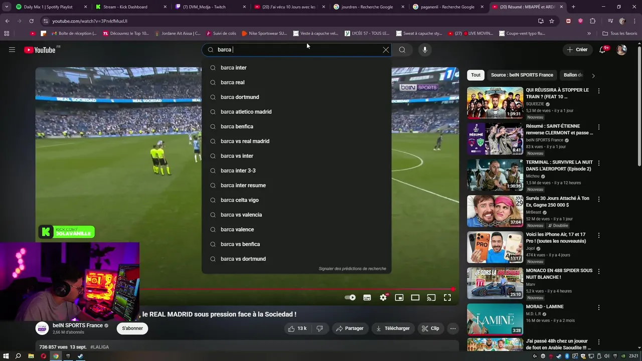
Task: Enable miniplayer mode icon
Action: 399,297
